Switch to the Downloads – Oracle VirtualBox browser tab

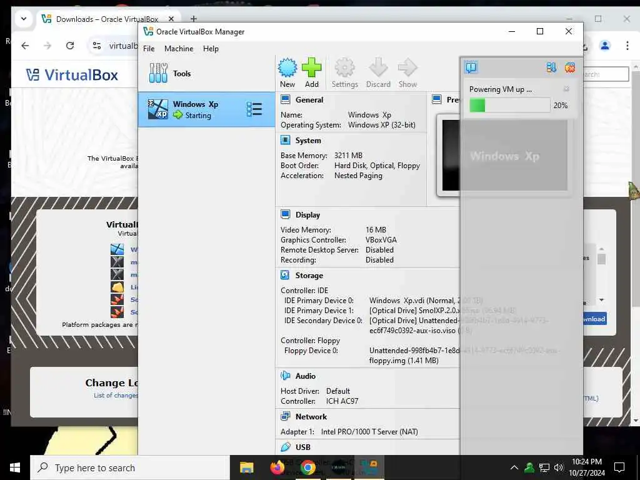click(107, 19)
